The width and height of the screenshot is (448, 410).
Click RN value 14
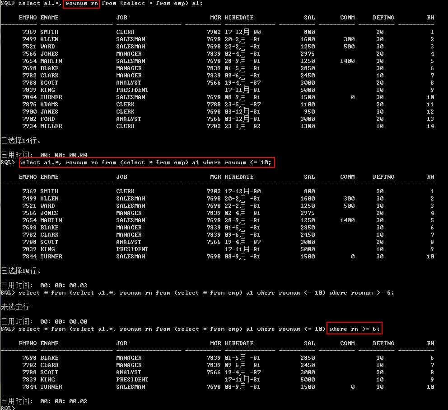430,126
